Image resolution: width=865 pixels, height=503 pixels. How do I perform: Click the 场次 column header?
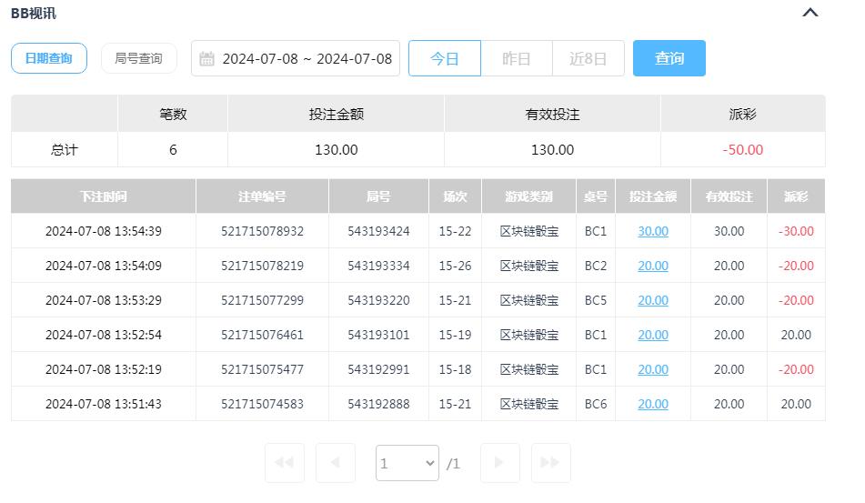(x=455, y=196)
